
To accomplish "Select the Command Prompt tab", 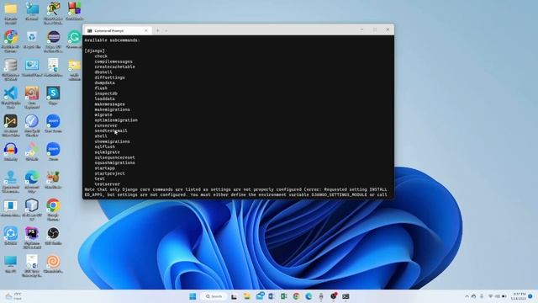I will pyautogui.click(x=117, y=30).
